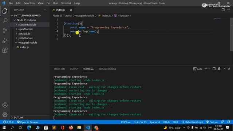The height and width of the screenshot is (131, 233).
Task: Collapse the Node JS Tutorial folder
Action: (30, 20)
